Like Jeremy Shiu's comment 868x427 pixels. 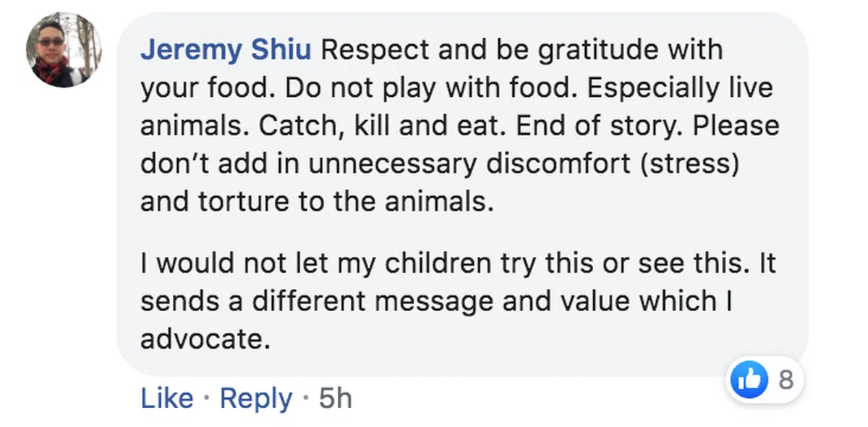point(167,398)
